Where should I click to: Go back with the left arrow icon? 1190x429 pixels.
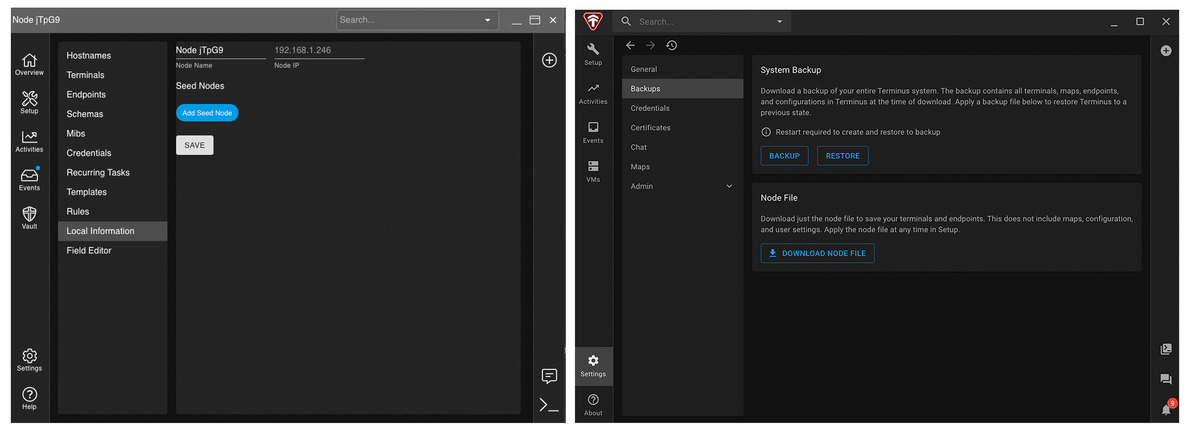pos(630,45)
